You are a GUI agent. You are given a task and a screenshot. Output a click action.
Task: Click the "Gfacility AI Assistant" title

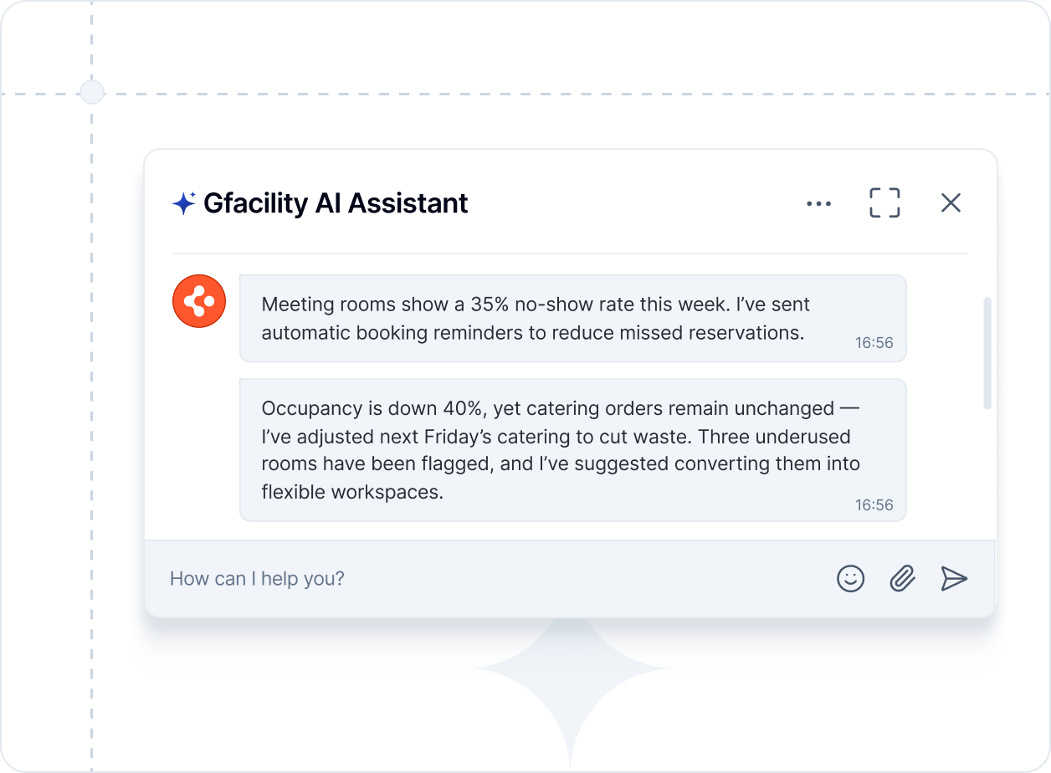tap(336, 203)
